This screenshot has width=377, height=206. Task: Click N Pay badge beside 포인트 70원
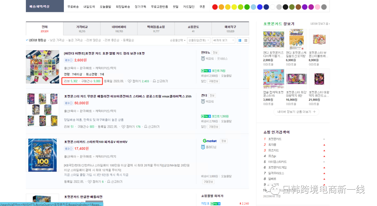(x=206, y=71)
